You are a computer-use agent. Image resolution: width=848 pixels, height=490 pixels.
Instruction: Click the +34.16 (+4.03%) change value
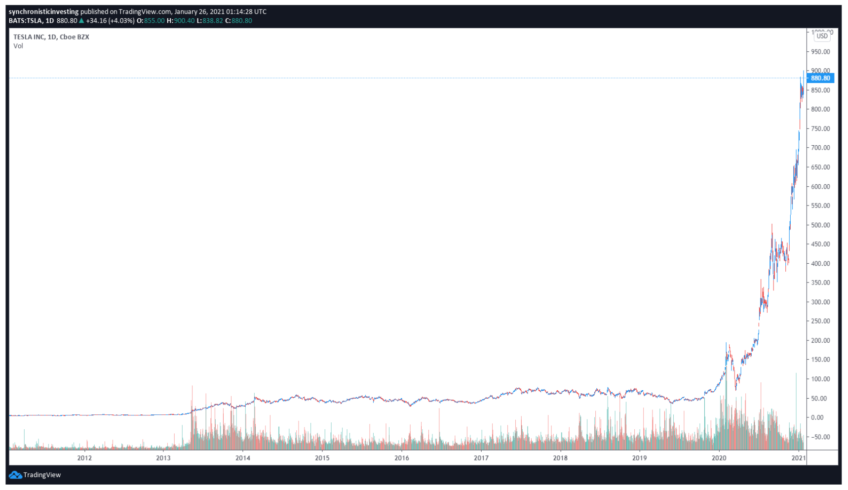coord(110,21)
